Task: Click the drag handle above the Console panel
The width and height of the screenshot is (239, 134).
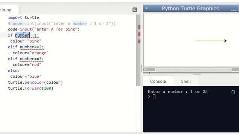Action: (197, 75)
